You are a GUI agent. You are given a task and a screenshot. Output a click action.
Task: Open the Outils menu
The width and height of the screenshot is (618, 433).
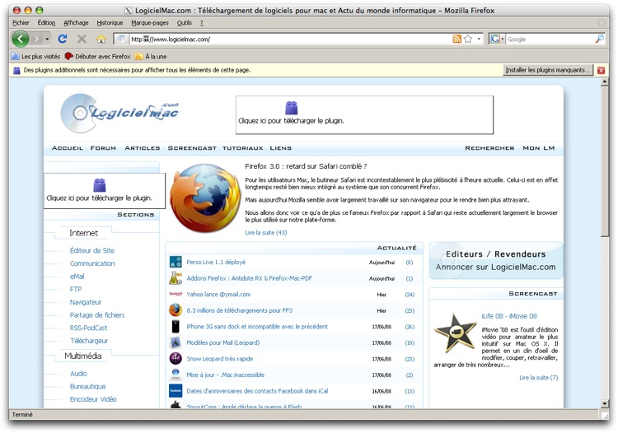pos(184,23)
